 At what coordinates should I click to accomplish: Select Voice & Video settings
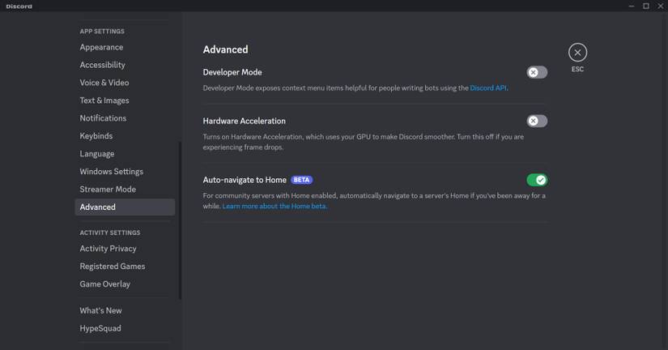[104, 83]
